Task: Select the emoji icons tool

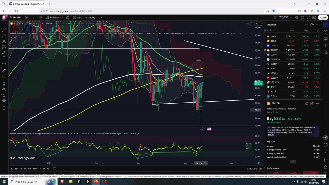Action: [4, 63]
